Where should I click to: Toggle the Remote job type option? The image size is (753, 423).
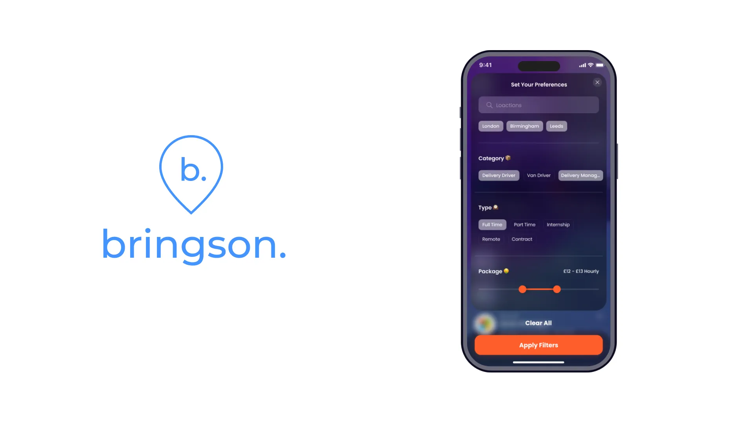click(491, 239)
